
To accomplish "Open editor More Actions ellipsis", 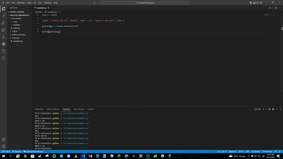I will click(x=279, y=8).
